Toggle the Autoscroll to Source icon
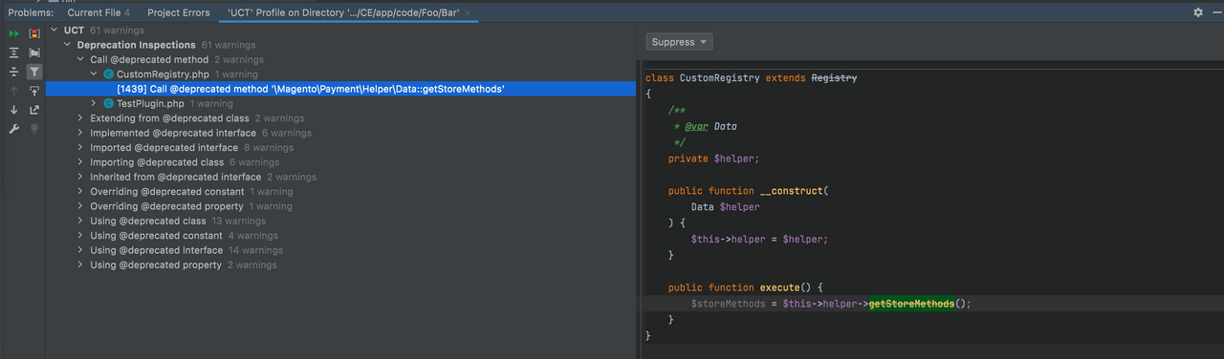The image size is (1224, 359). click(x=34, y=91)
